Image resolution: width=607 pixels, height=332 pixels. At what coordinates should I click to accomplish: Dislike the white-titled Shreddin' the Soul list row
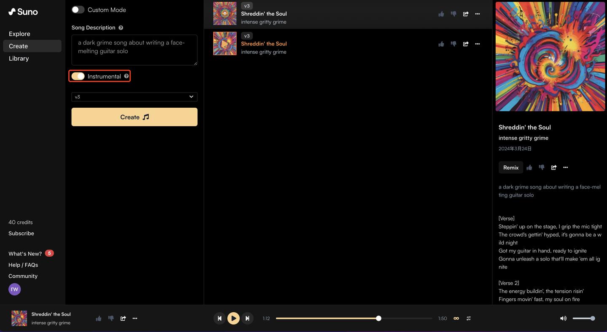pyautogui.click(x=453, y=14)
